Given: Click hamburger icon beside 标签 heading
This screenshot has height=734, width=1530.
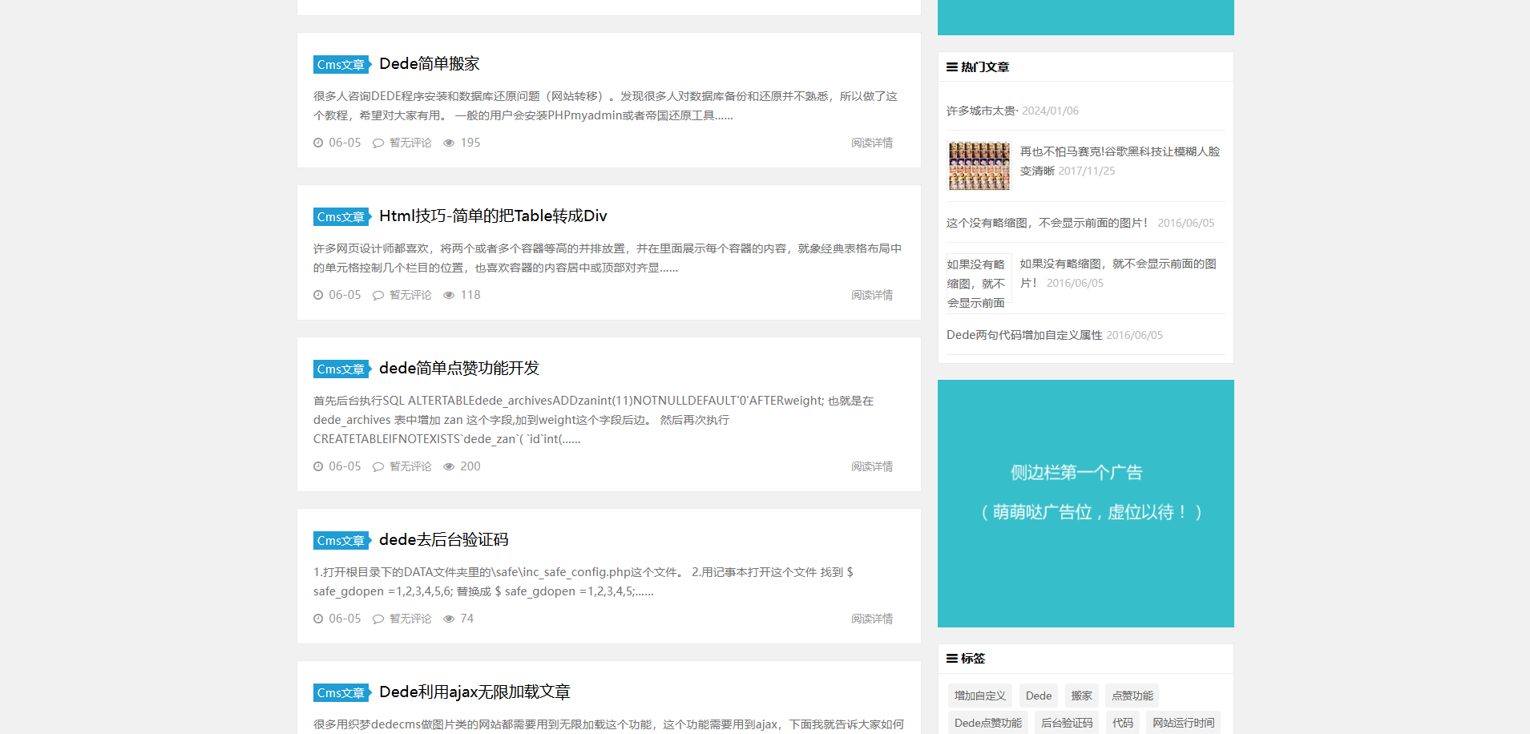Looking at the screenshot, I should [x=952, y=659].
